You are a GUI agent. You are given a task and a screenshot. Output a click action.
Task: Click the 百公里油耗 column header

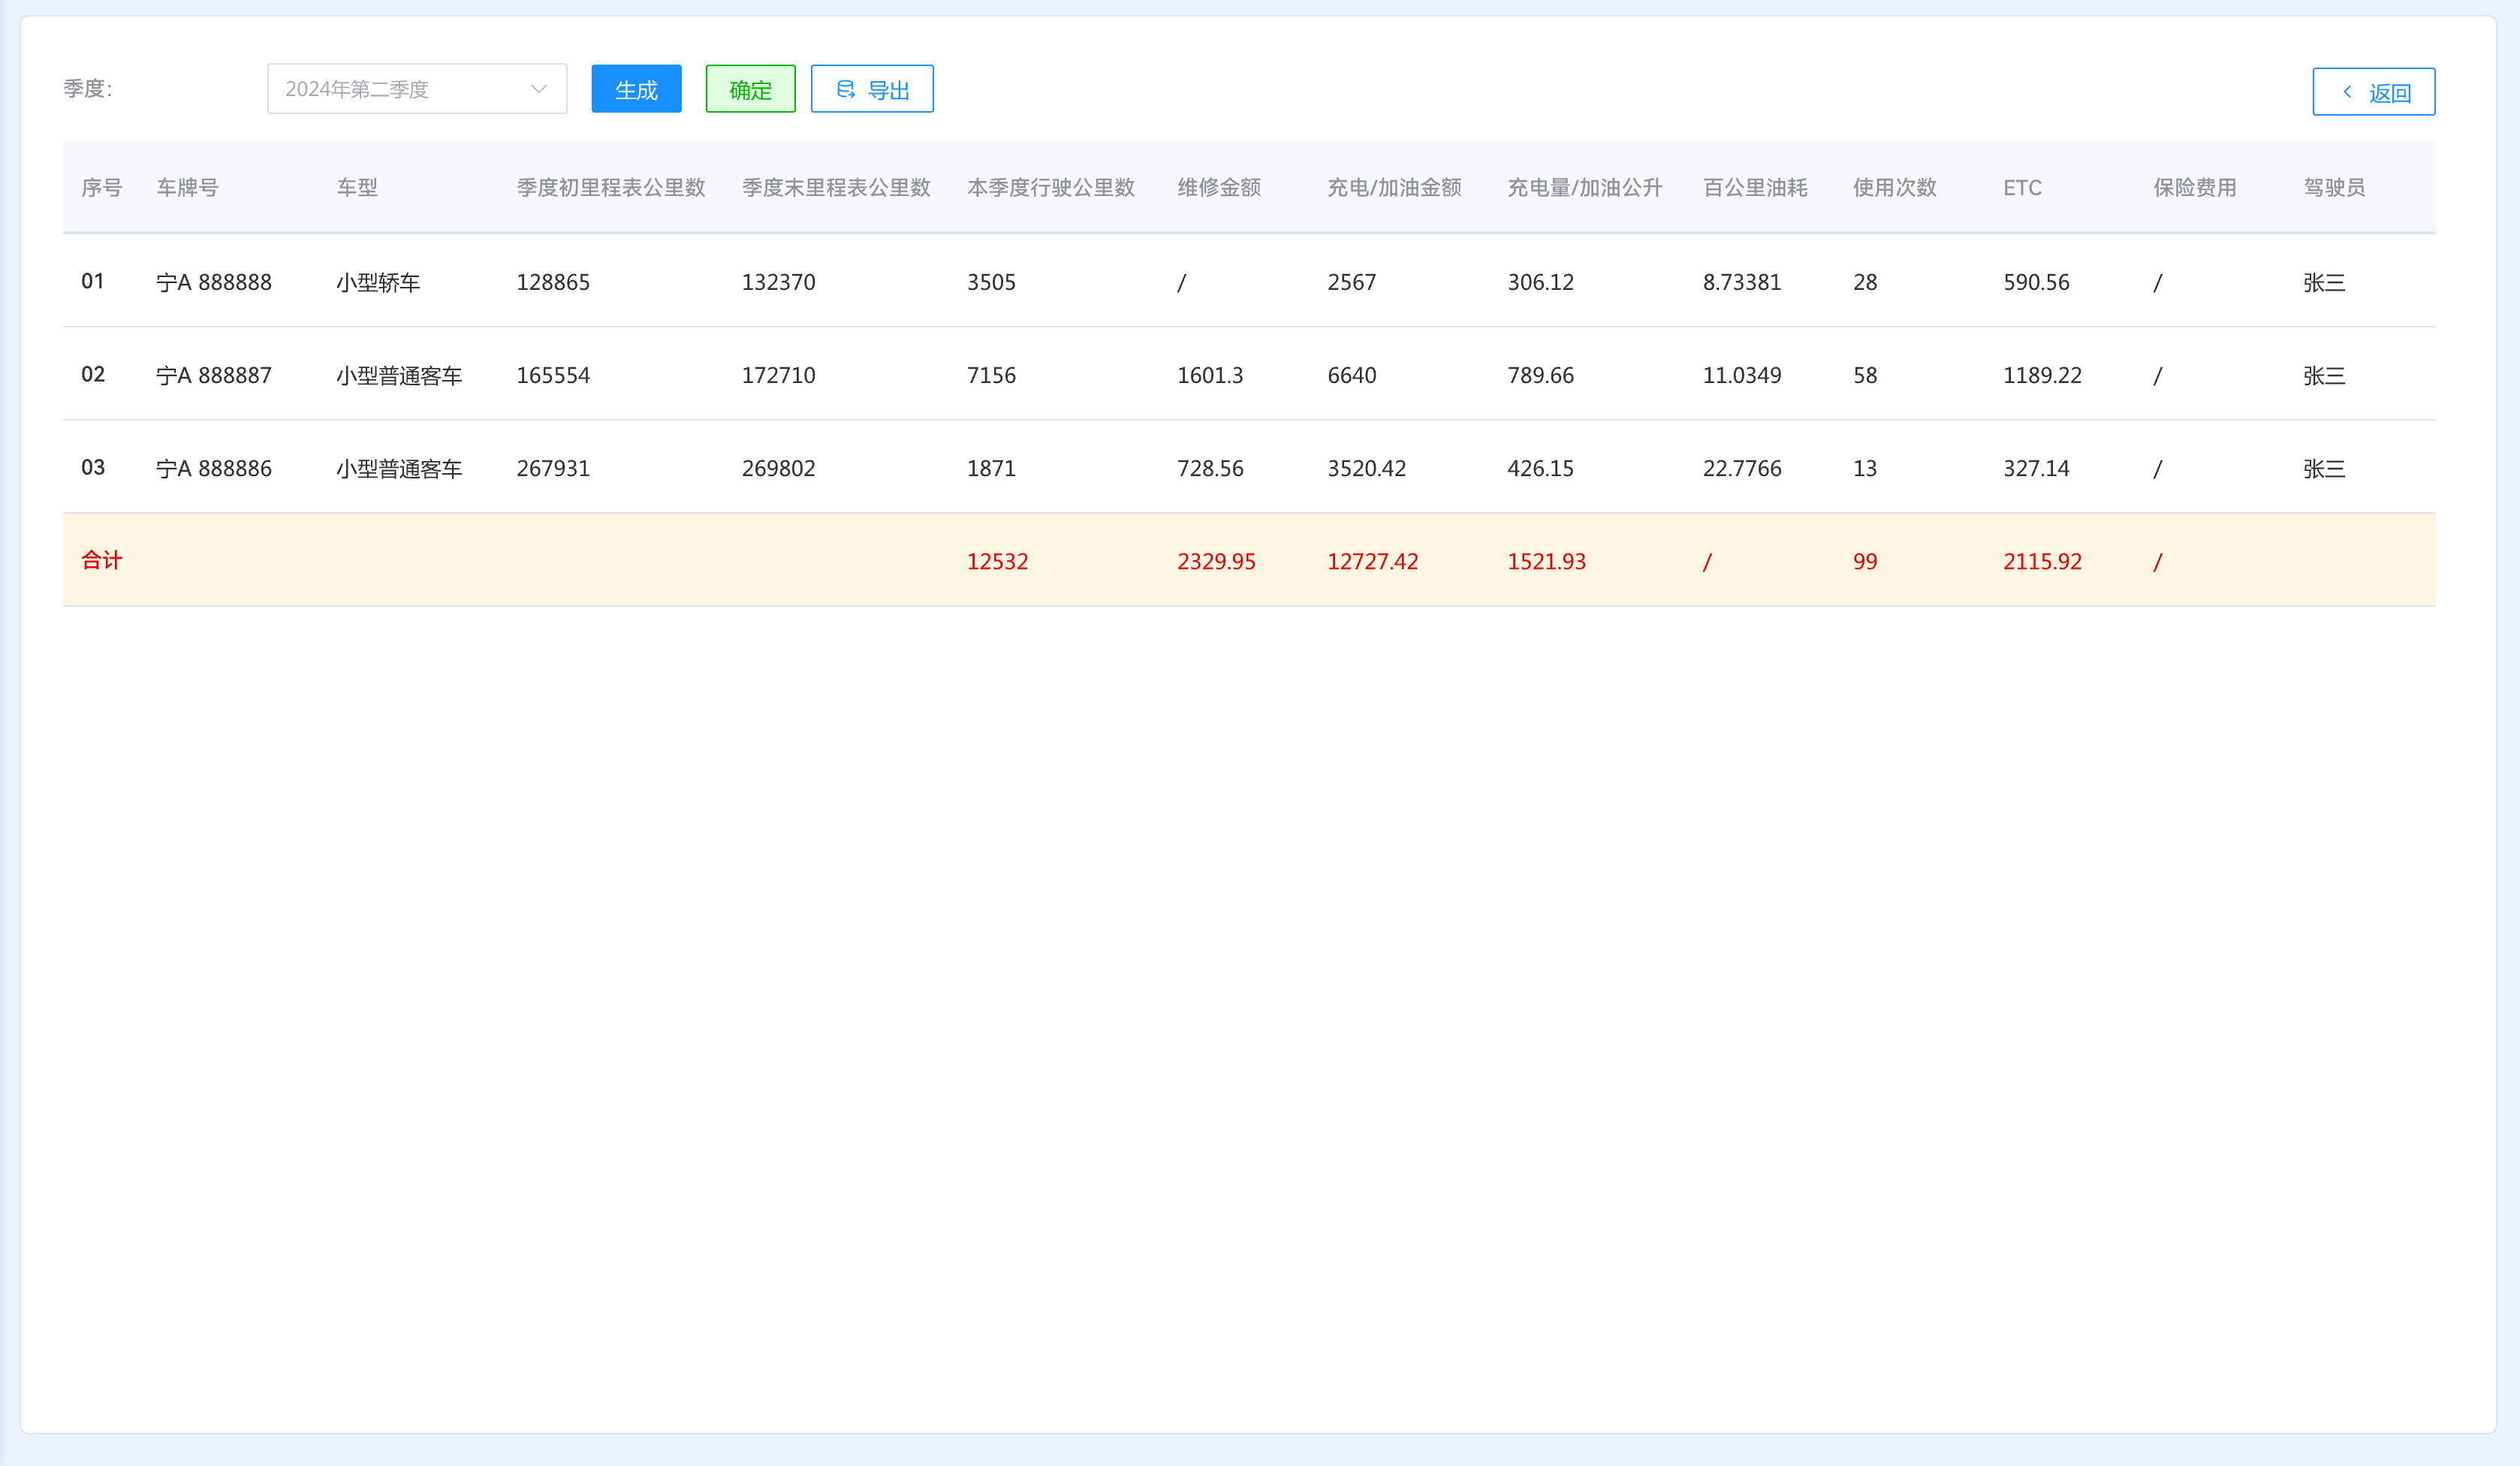pyautogui.click(x=1755, y=187)
